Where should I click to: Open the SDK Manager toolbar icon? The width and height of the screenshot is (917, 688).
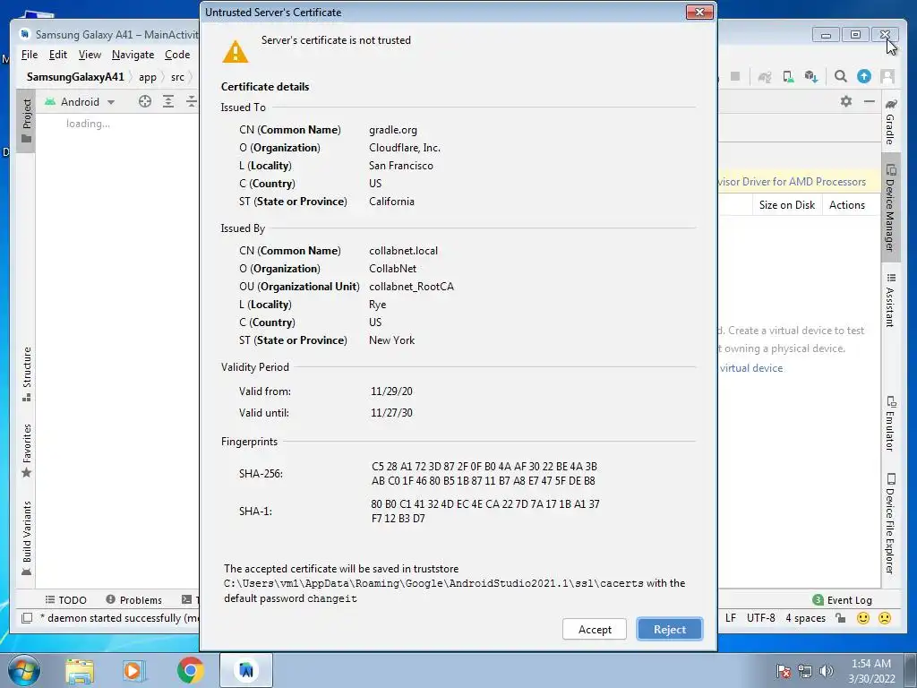click(x=811, y=77)
